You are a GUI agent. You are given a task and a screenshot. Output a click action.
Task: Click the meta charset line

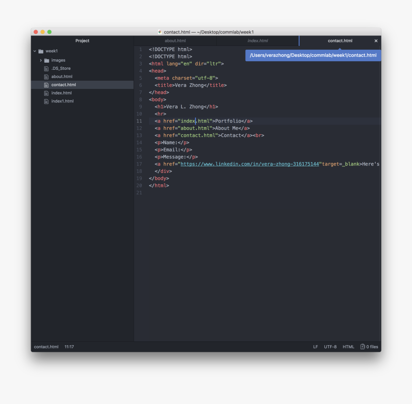click(x=186, y=78)
